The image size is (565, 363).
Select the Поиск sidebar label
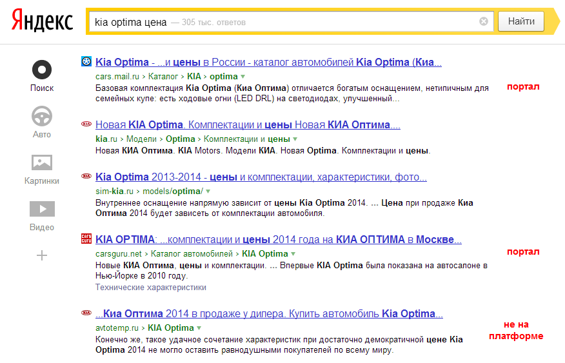[42, 88]
